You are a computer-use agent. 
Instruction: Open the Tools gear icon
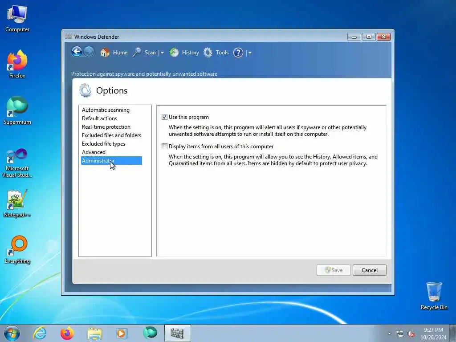click(x=208, y=53)
